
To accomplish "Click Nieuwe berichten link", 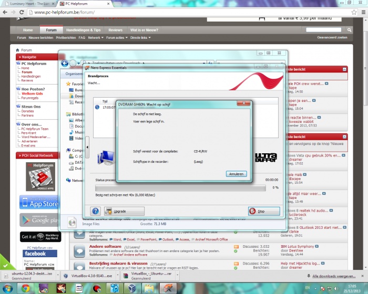I will (41, 37).
